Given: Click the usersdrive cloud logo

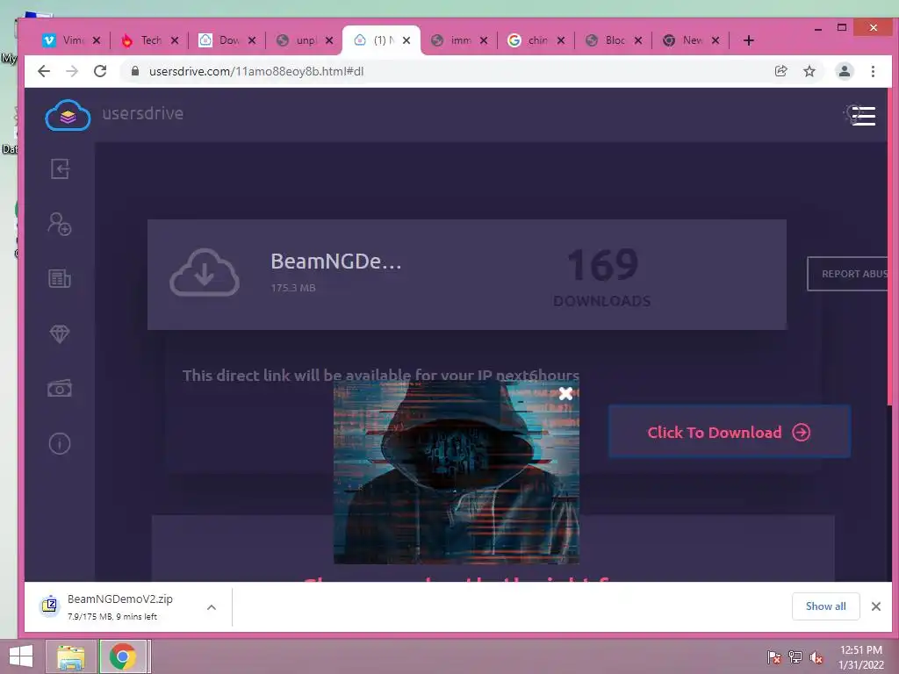Looking at the screenshot, I should coord(68,115).
